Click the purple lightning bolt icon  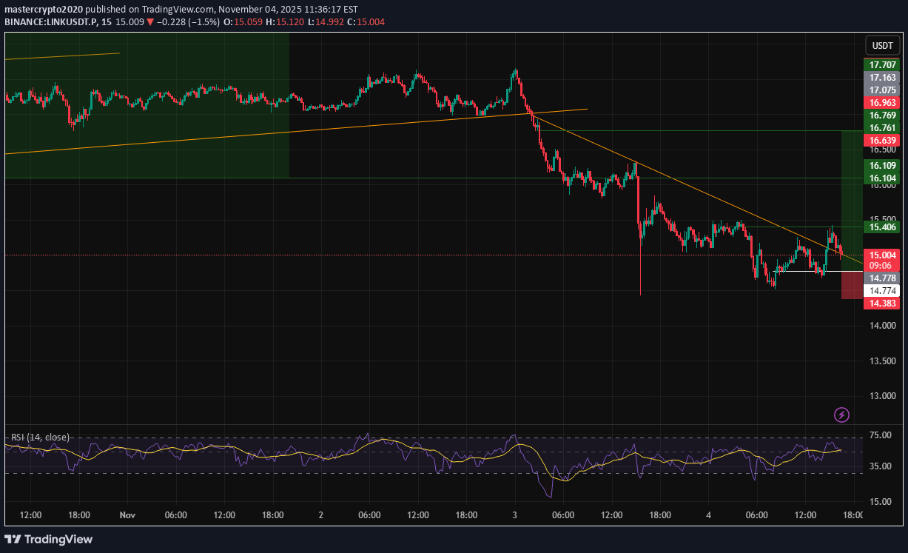pyautogui.click(x=841, y=415)
